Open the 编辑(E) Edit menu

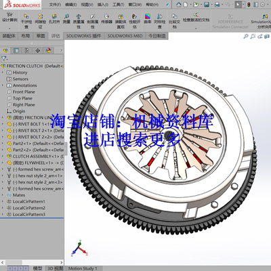(70, 5)
